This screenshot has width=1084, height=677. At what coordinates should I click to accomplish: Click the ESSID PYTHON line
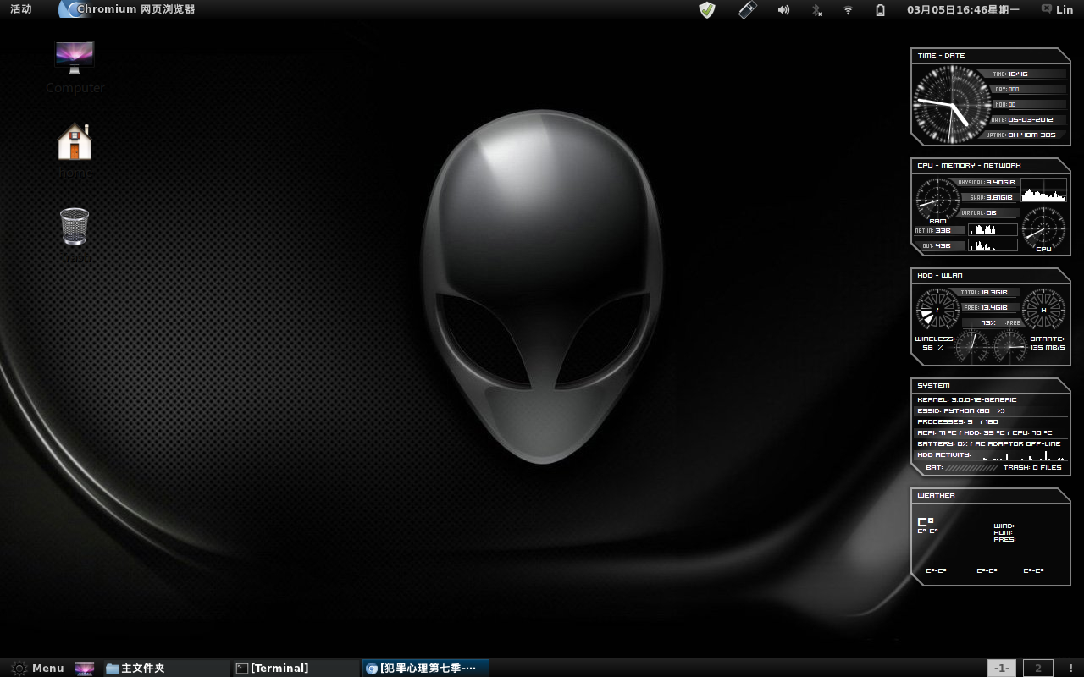click(961, 410)
